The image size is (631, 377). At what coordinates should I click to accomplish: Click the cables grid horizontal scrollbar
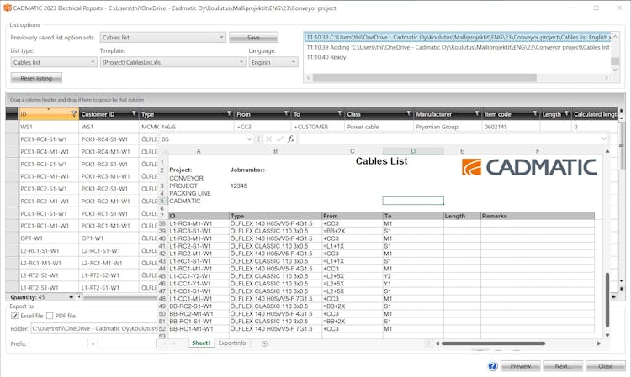pyautogui.click(x=120, y=297)
